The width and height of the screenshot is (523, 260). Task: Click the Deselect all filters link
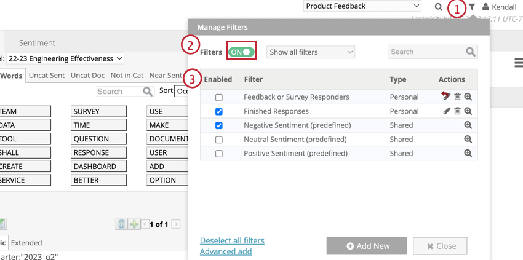[x=232, y=240]
